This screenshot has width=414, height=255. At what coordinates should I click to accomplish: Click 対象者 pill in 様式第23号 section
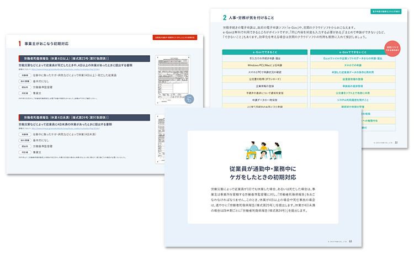pos(25,75)
